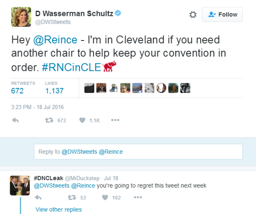256x214 pixels.
Task: Open more options on #DNCLeak reply
Action: [138, 197]
